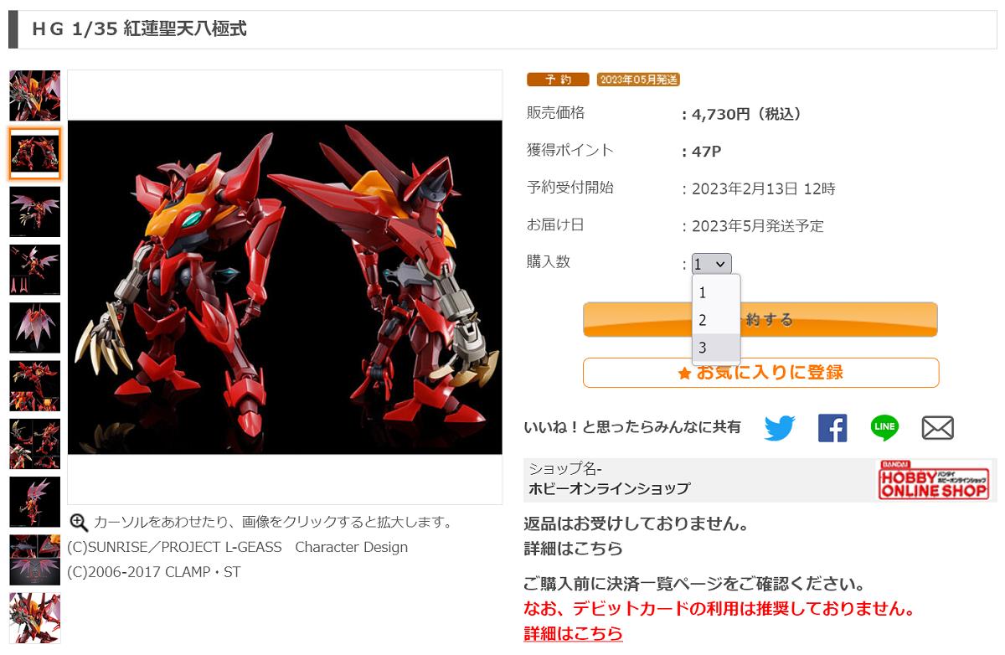Choose quantity 3 in the dropdown list
This screenshot has height=655, width=1005.
point(716,348)
